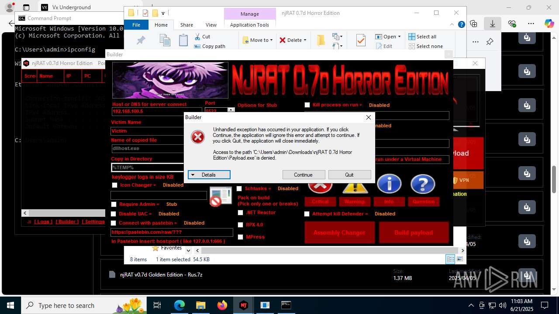Show hidden system tray icons
Screen dimensions: 559x314
(x=471, y=305)
